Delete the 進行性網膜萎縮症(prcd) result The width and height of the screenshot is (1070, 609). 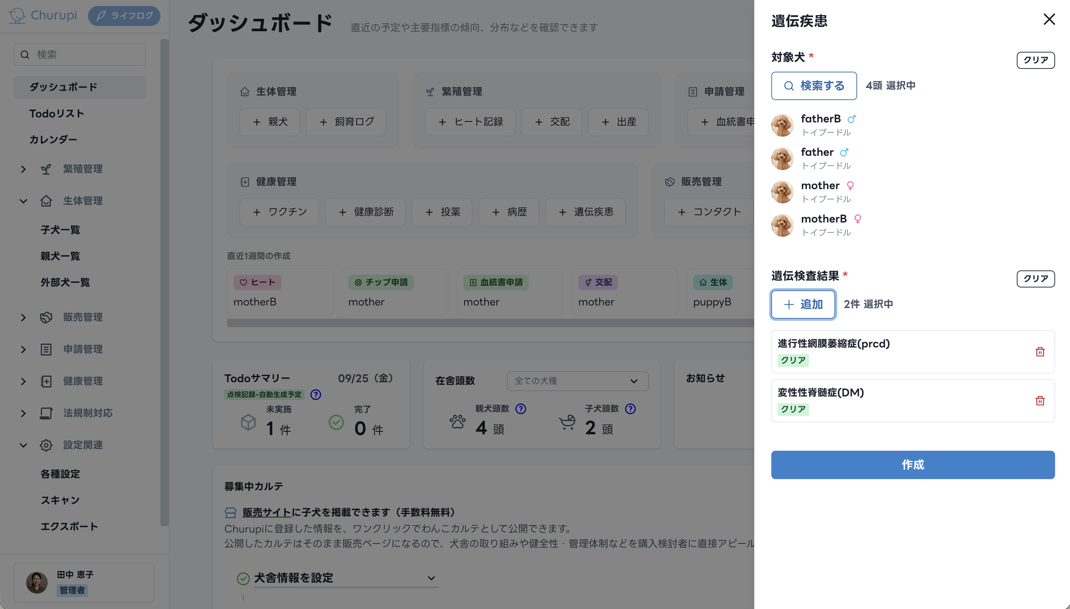(x=1040, y=352)
